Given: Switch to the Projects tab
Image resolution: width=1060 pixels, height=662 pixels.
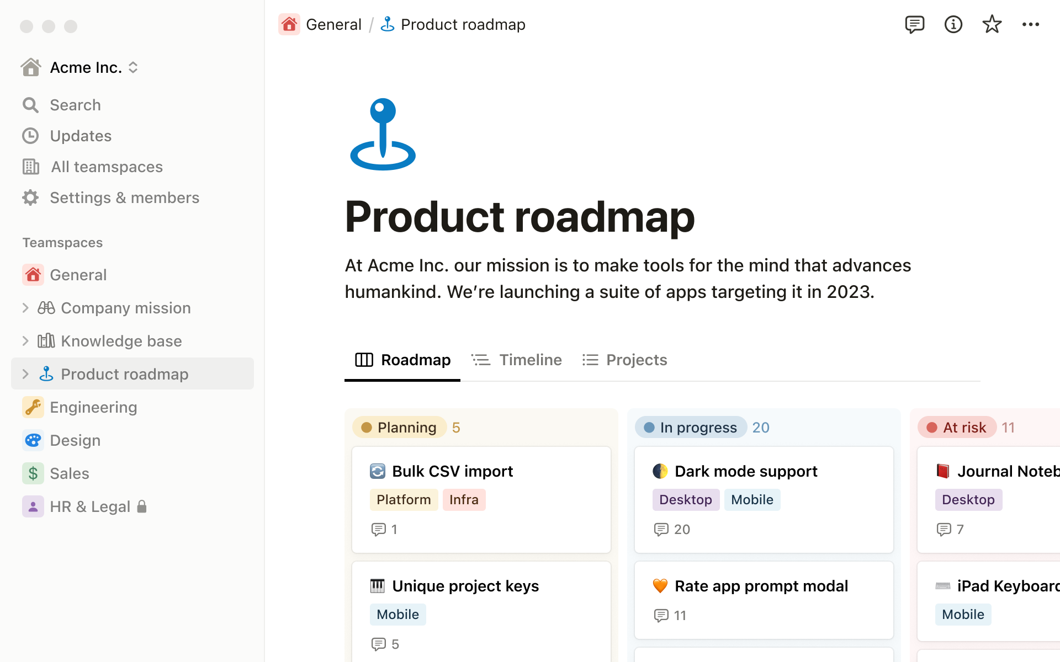Looking at the screenshot, I should 637,359.
